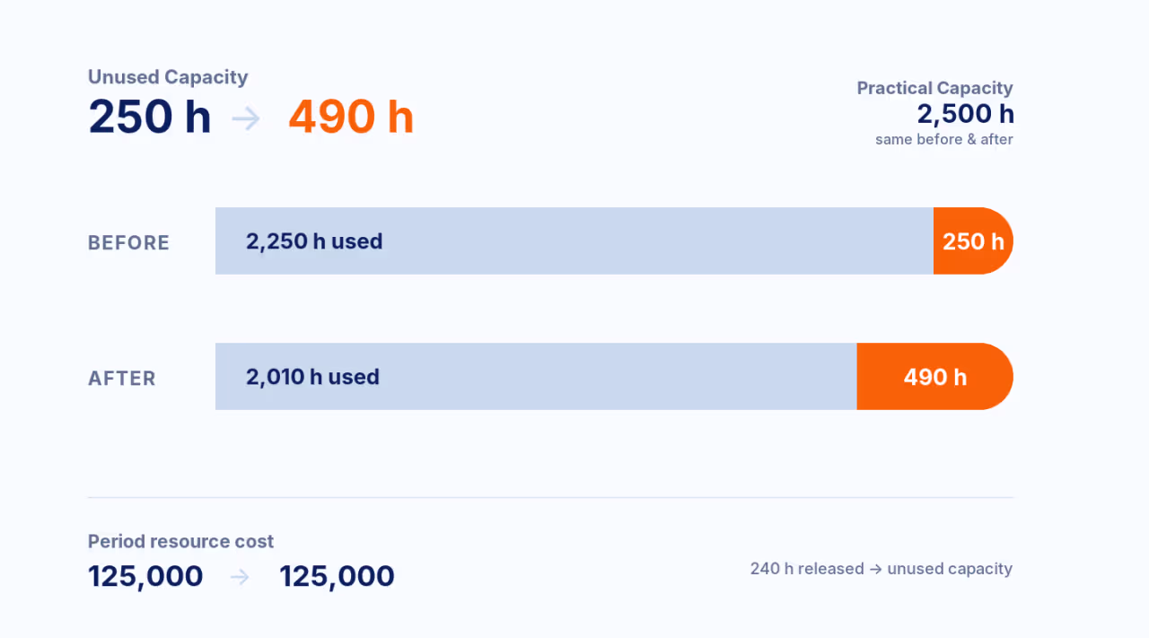
Task: Click the Period resource cost label
Action: point(180,542)
